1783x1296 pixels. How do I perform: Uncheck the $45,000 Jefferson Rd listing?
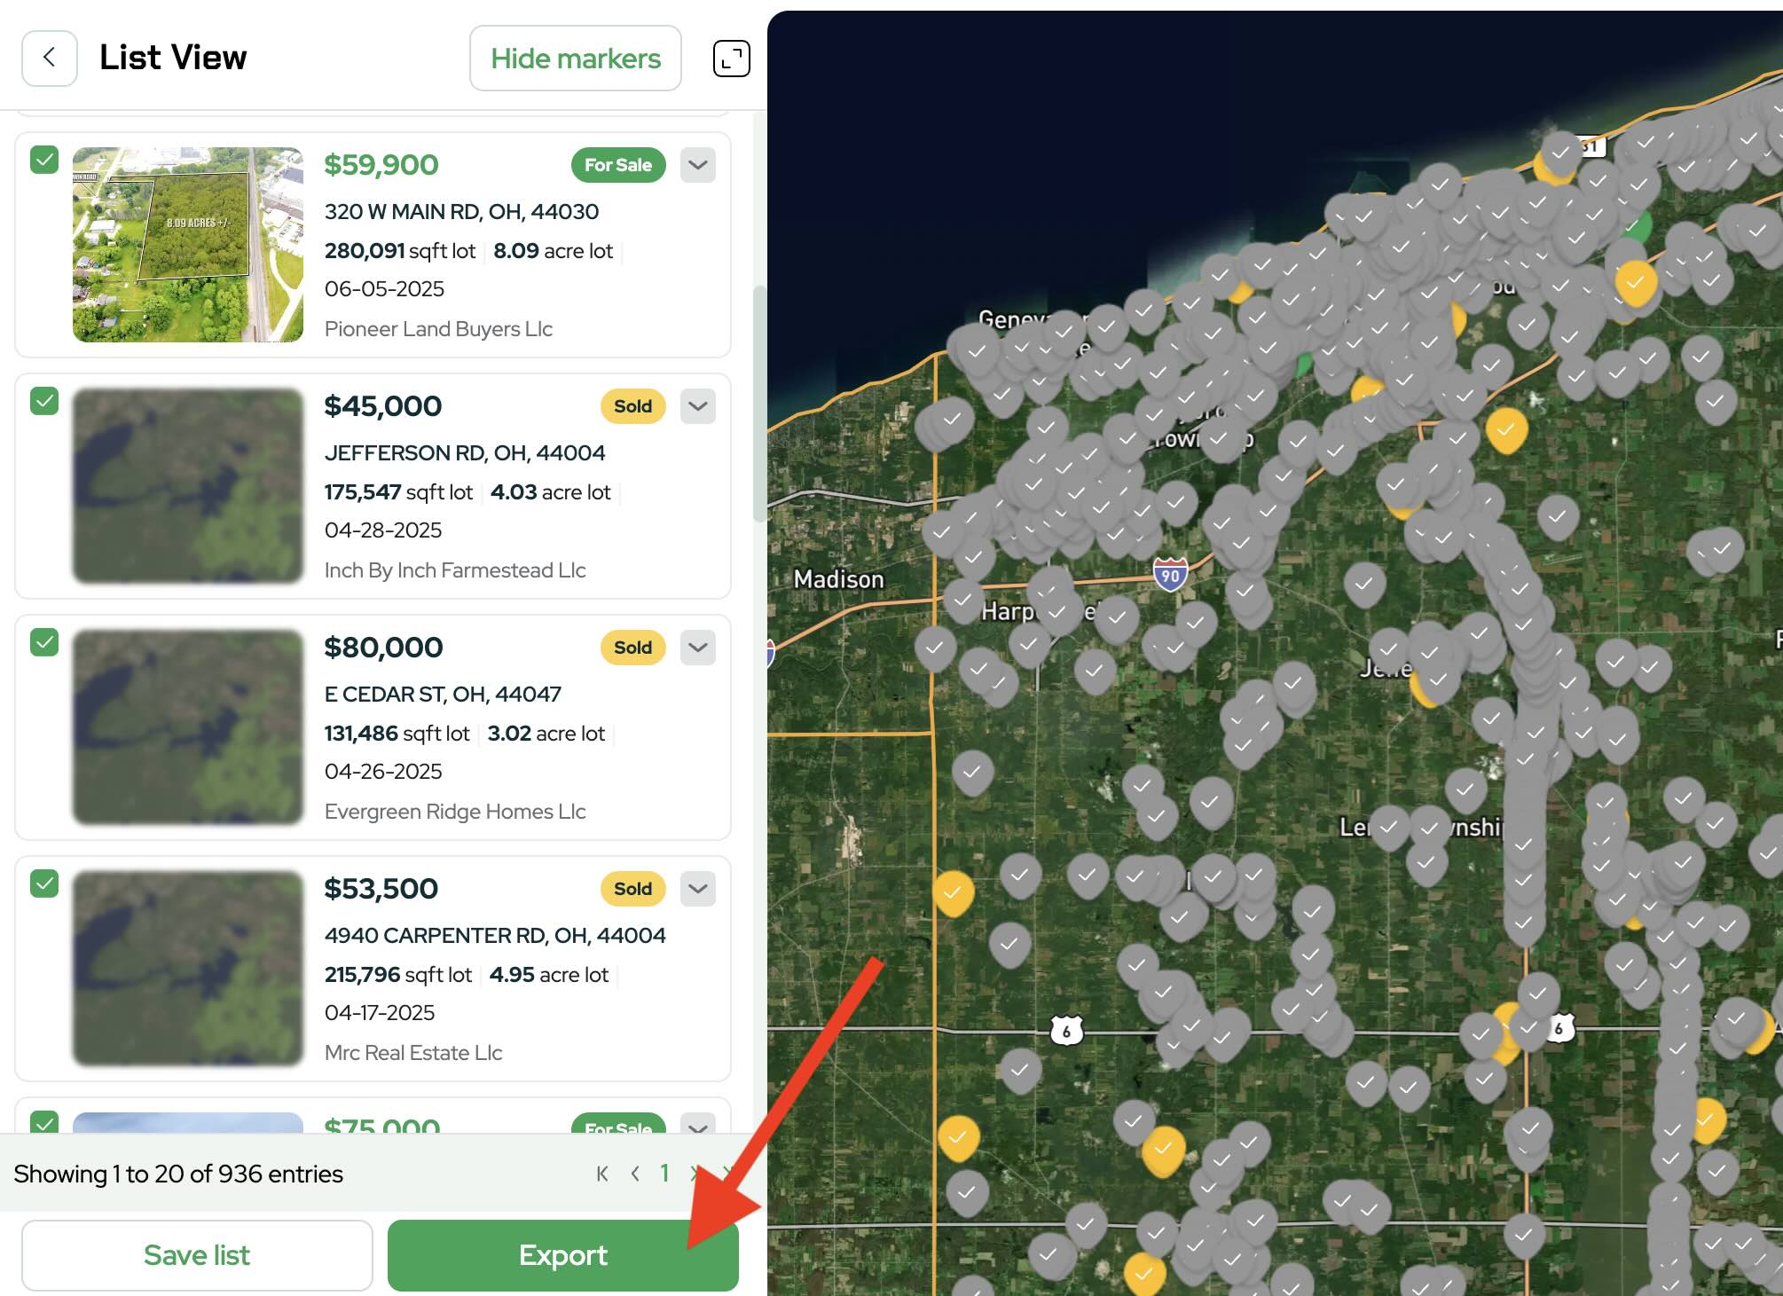click(x=44, y=402)
